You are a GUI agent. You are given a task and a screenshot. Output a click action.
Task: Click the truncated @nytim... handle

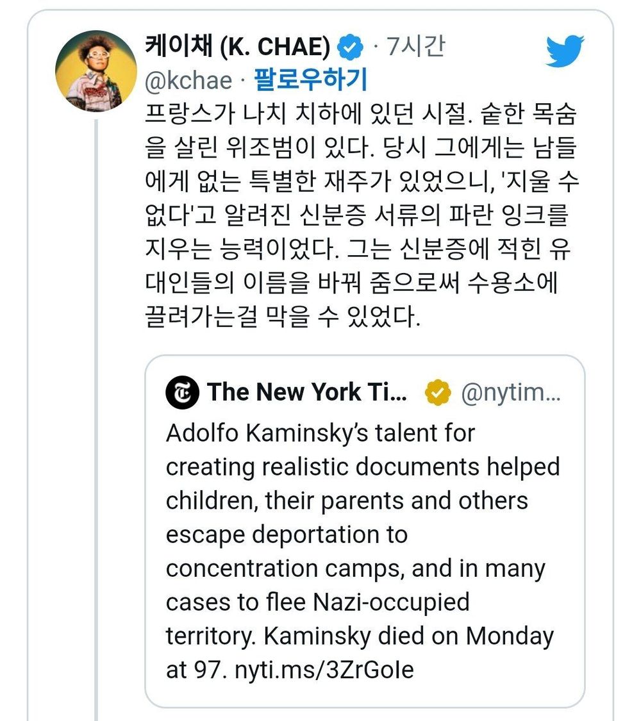pos(511,393)
